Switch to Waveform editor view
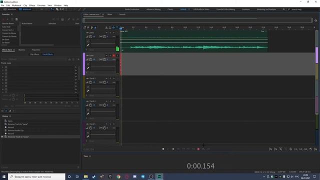The width and height of the screenshot is (320, 180). (10, 9)
